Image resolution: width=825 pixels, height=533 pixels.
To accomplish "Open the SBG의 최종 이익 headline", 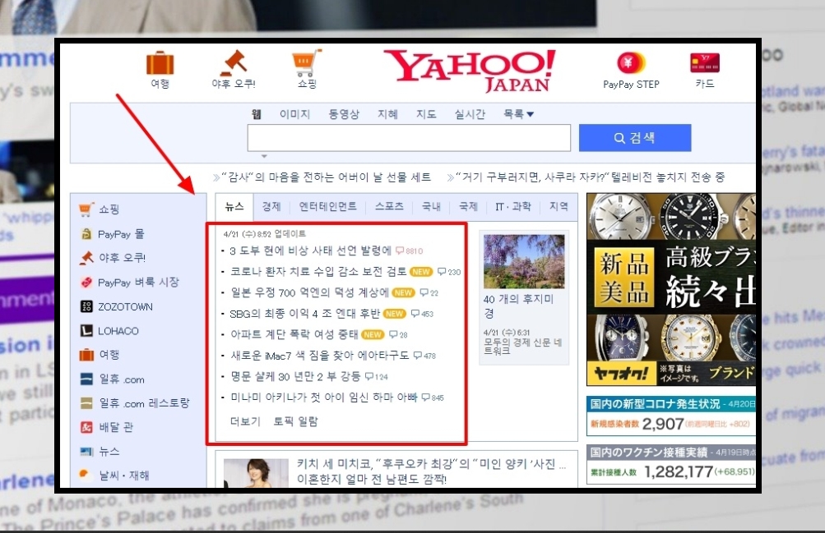I will tap(304, 314).
